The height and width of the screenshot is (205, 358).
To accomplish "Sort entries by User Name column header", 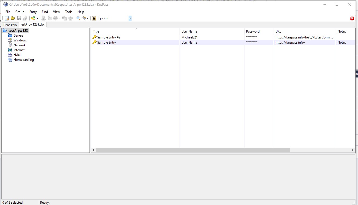I will [x=212, y=31].
